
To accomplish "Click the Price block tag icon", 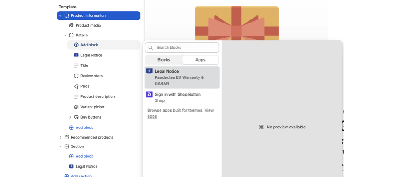I will [x=76, y=86].
